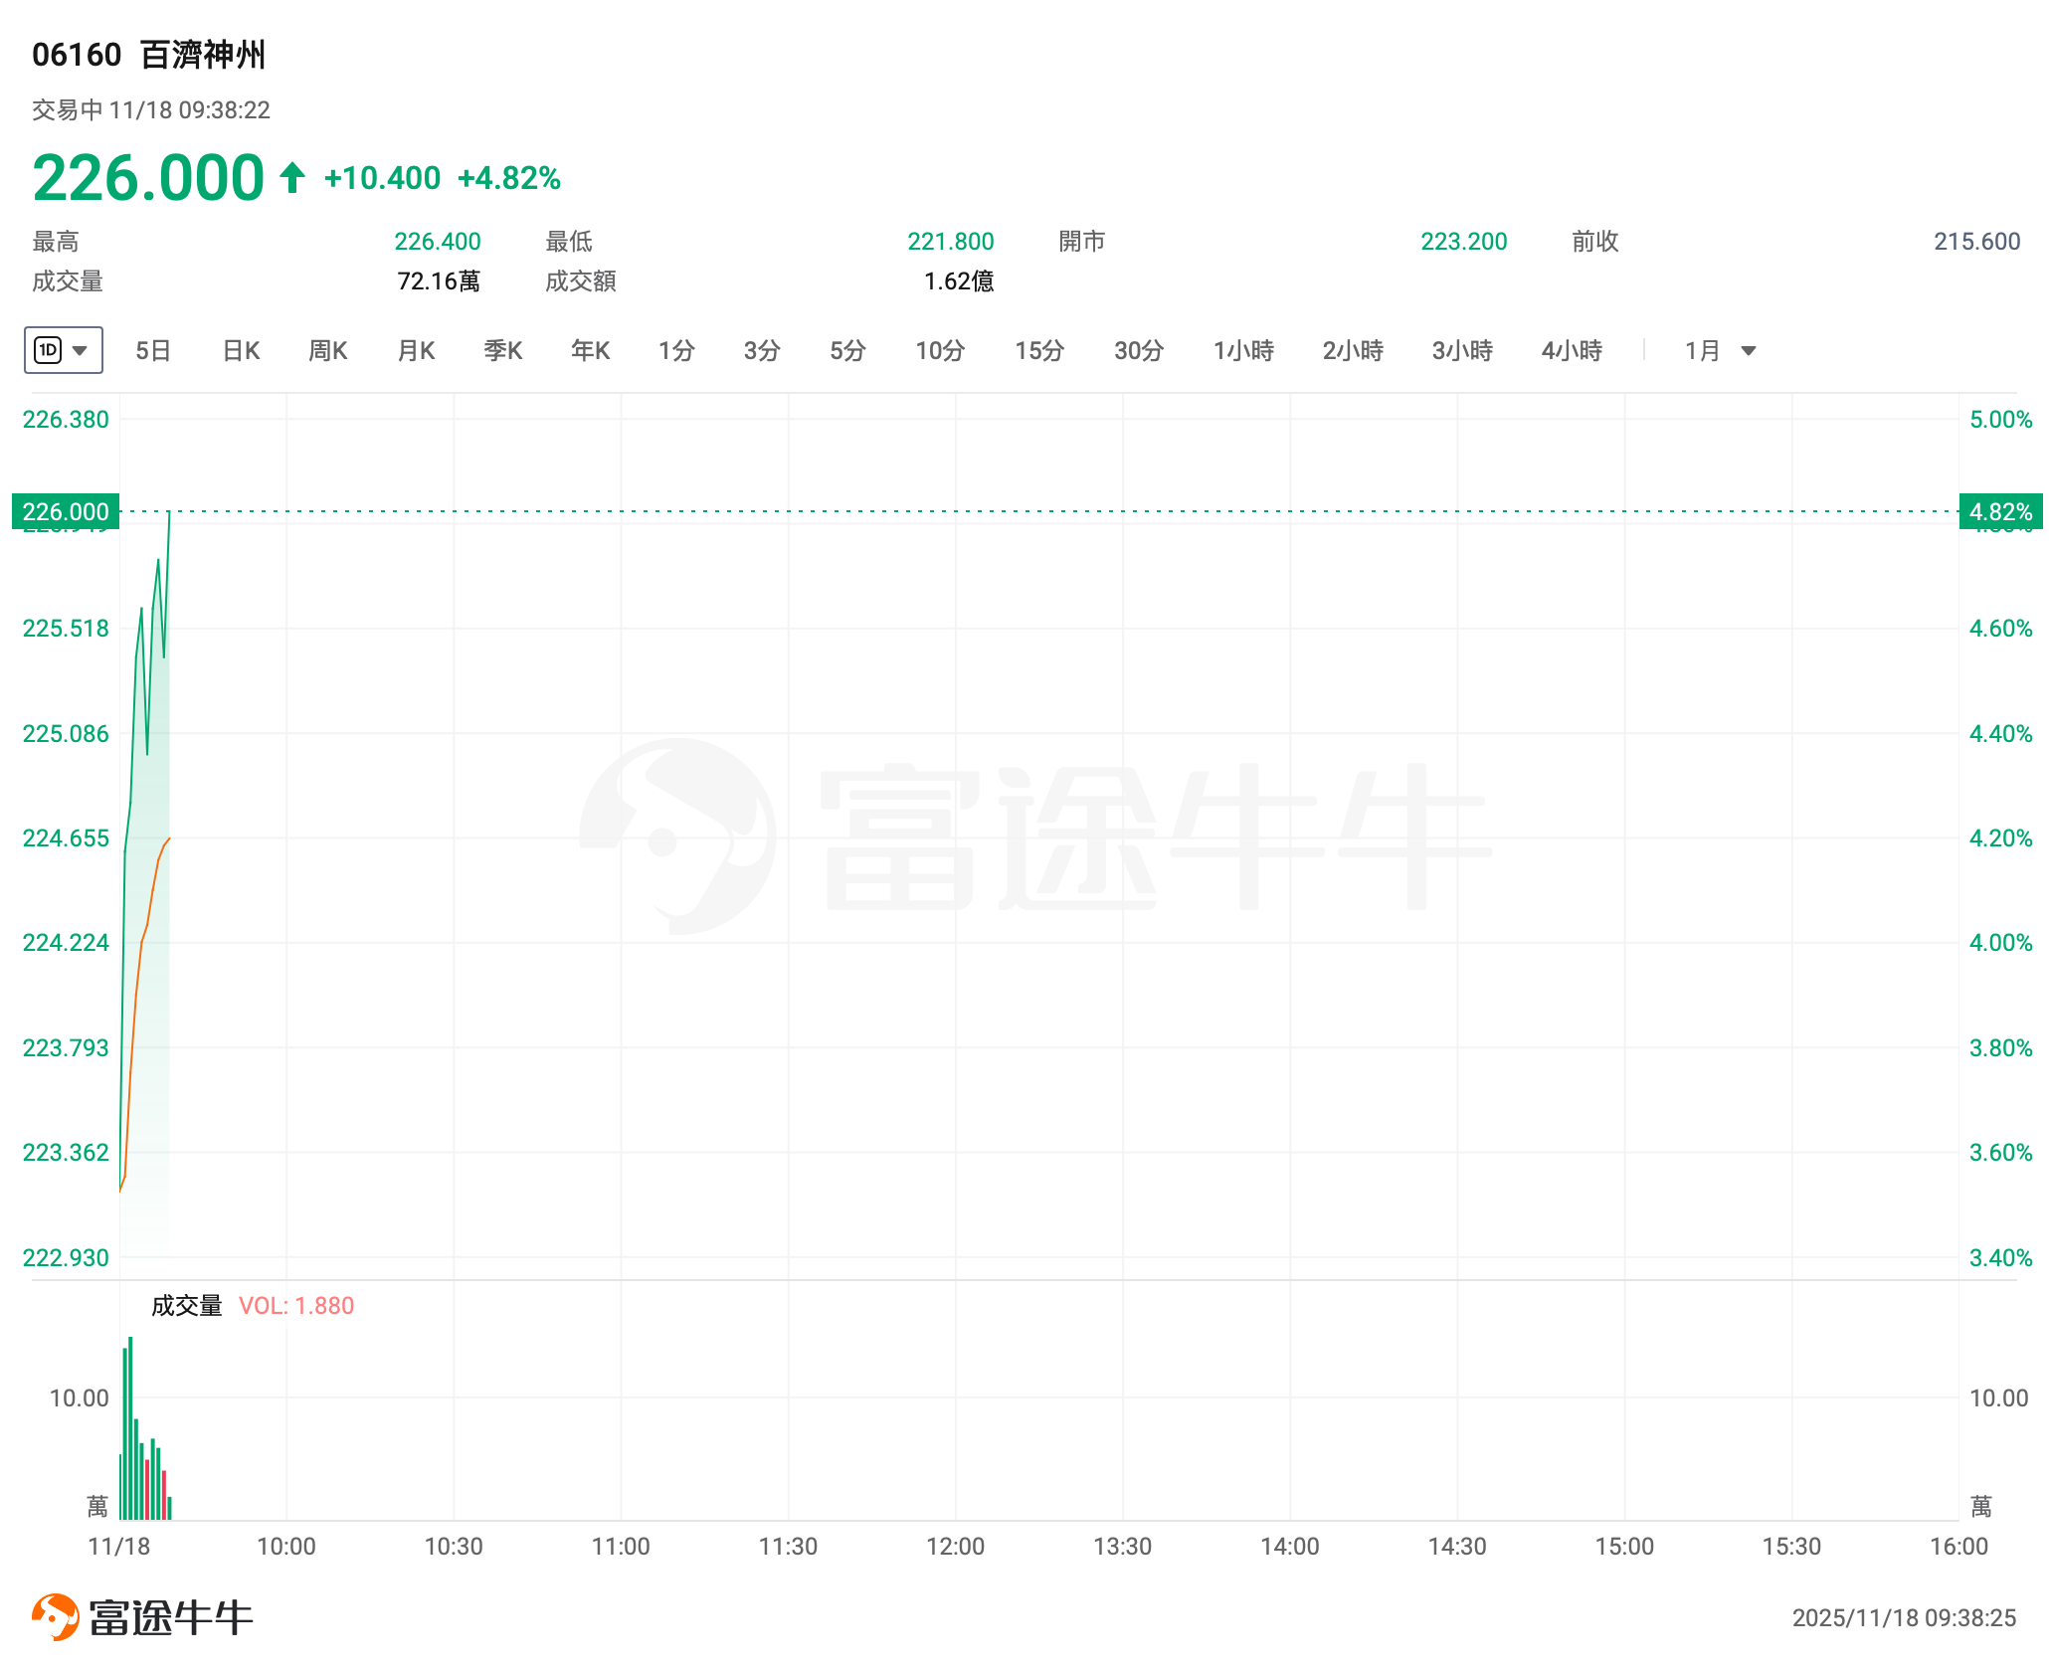Click the 10:00 time axis marker
This screenshot has width=2049, height=1671.
286,1547
